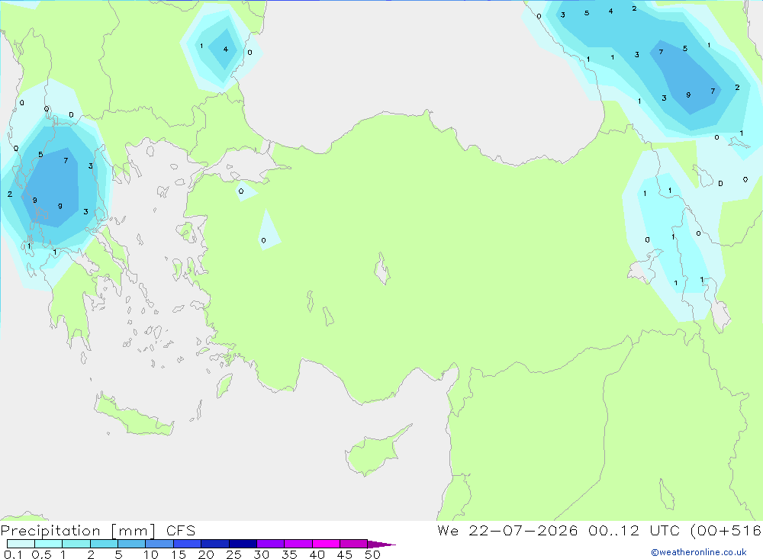Click the island of Cyprus on the map

click(375, 452)
